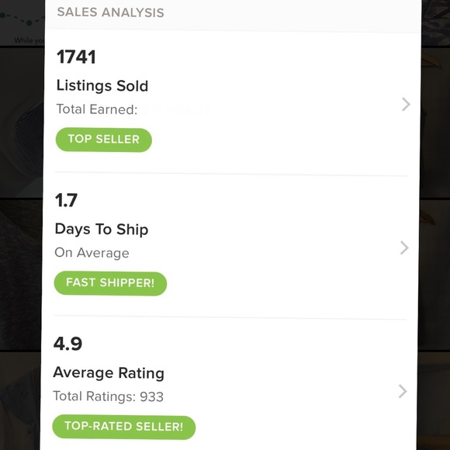Tap the 4.9 rating figure

(x=67, y=344)
